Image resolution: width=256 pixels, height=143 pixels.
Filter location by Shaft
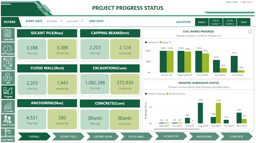coord(244,22)
